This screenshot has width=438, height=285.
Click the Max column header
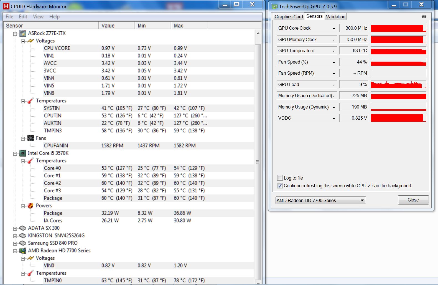click(x=189, y=26)
